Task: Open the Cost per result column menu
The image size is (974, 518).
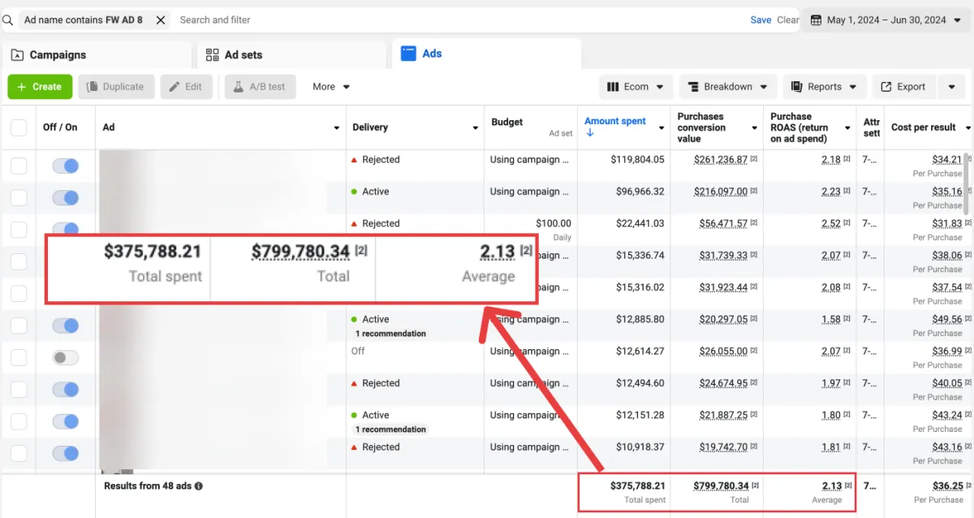Action: (x=967, y=127)
